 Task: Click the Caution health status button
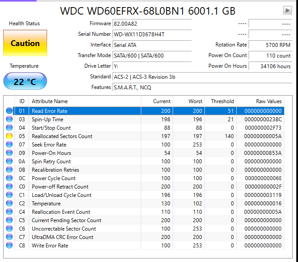click(x=25, y=43)
